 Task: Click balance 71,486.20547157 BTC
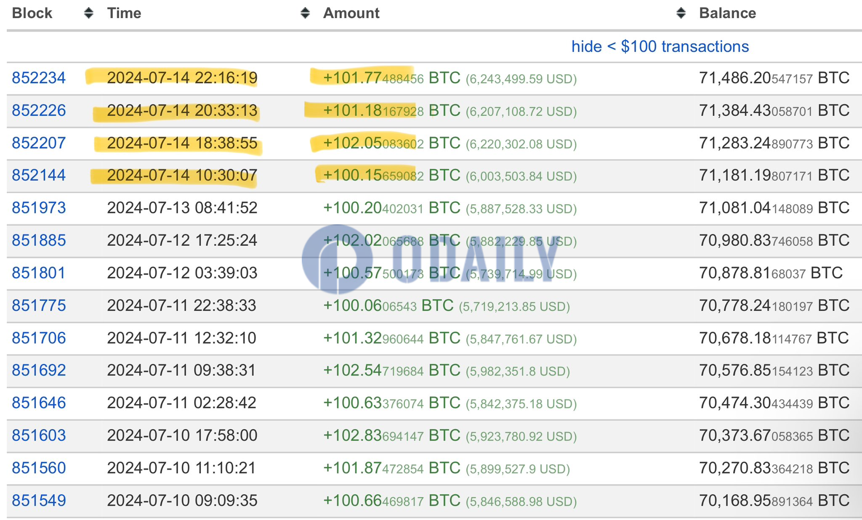coord(774,78)
